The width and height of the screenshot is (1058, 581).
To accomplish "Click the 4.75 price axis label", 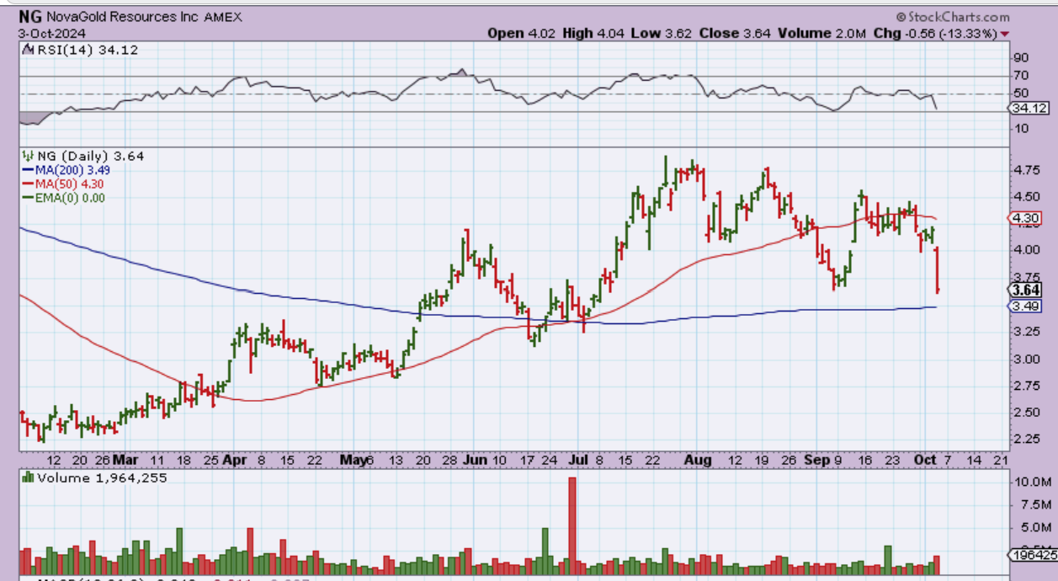I will 1027,170.
